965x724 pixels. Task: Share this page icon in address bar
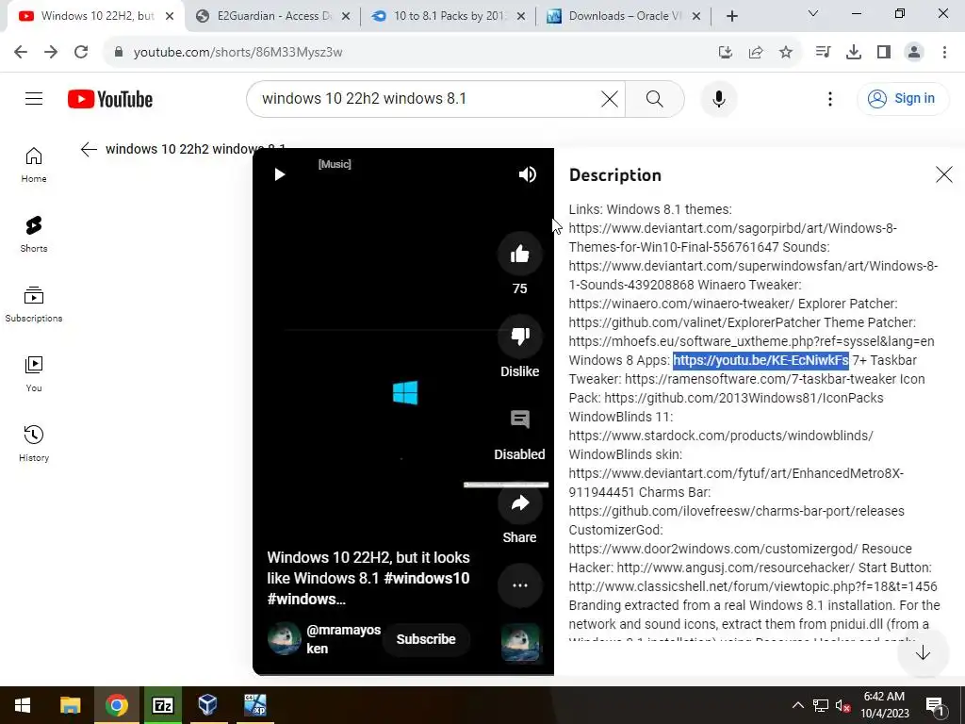(x=756, y=53)
